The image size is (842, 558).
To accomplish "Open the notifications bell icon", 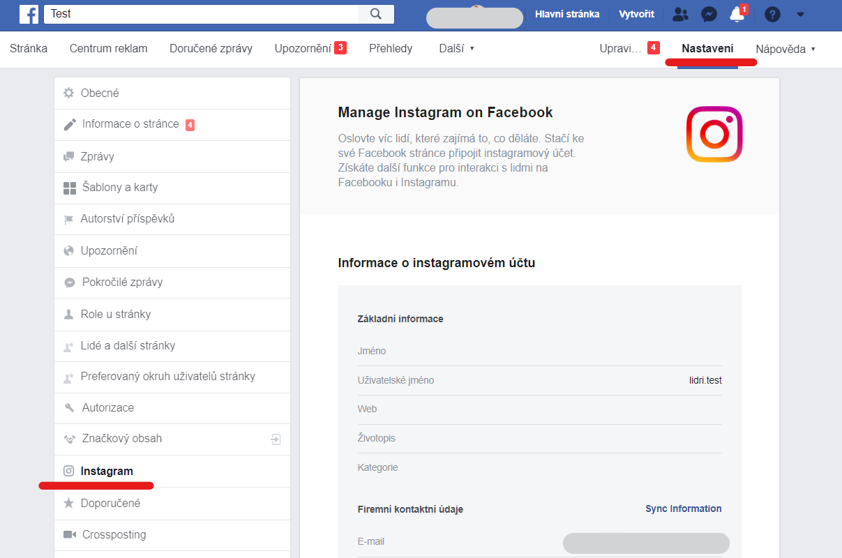I will pyautogui.click(x=737, y=14).
